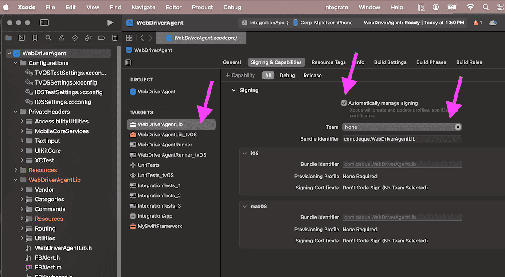Collapse the macOS signing section

click(x=244, y=207)
